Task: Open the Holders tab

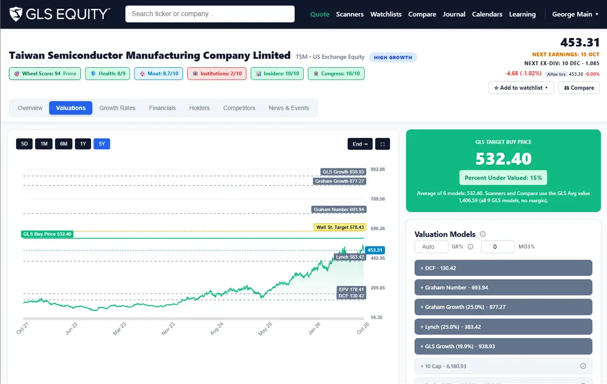Action: pos(199,108)
